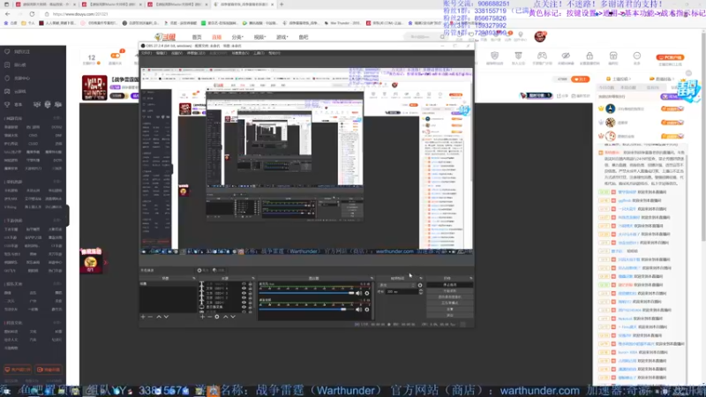Image resolution: width=706 pixels, height=397 pixels.
Task: Click browser back arrow
Action: click(x=8, y=14)
